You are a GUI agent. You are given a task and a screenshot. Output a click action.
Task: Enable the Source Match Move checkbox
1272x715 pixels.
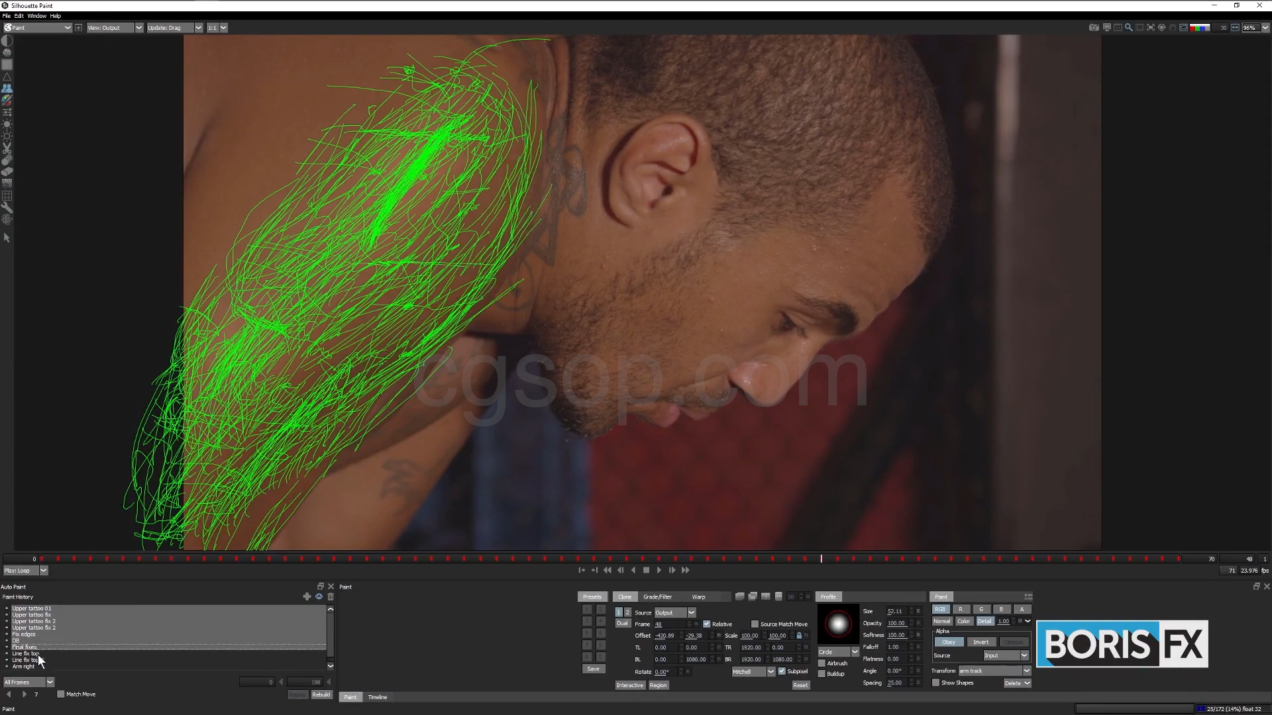755,624
